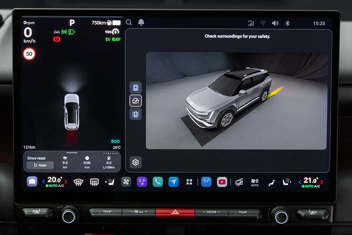Push the left physical heated seat button
Viewport: 352px width, 235px height.
click(x=37, y=213)
